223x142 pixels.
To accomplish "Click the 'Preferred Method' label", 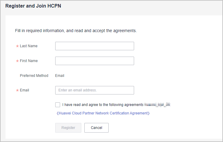I will [34, 76].
